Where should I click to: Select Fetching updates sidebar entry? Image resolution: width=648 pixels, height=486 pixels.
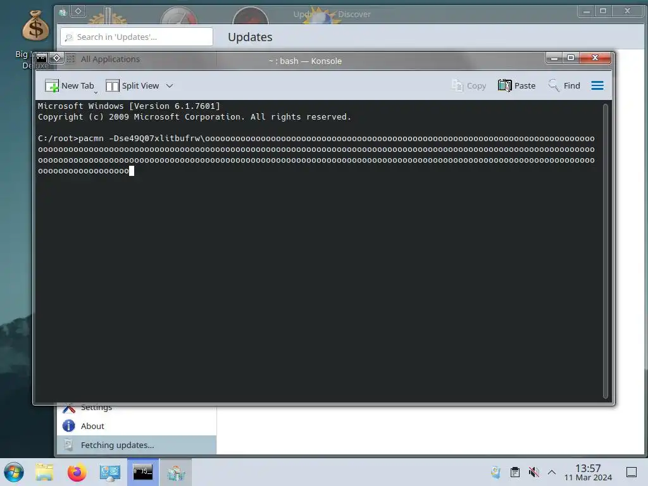(137, 445)
